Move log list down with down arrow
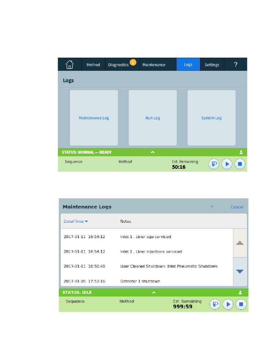 click(240, 272)
